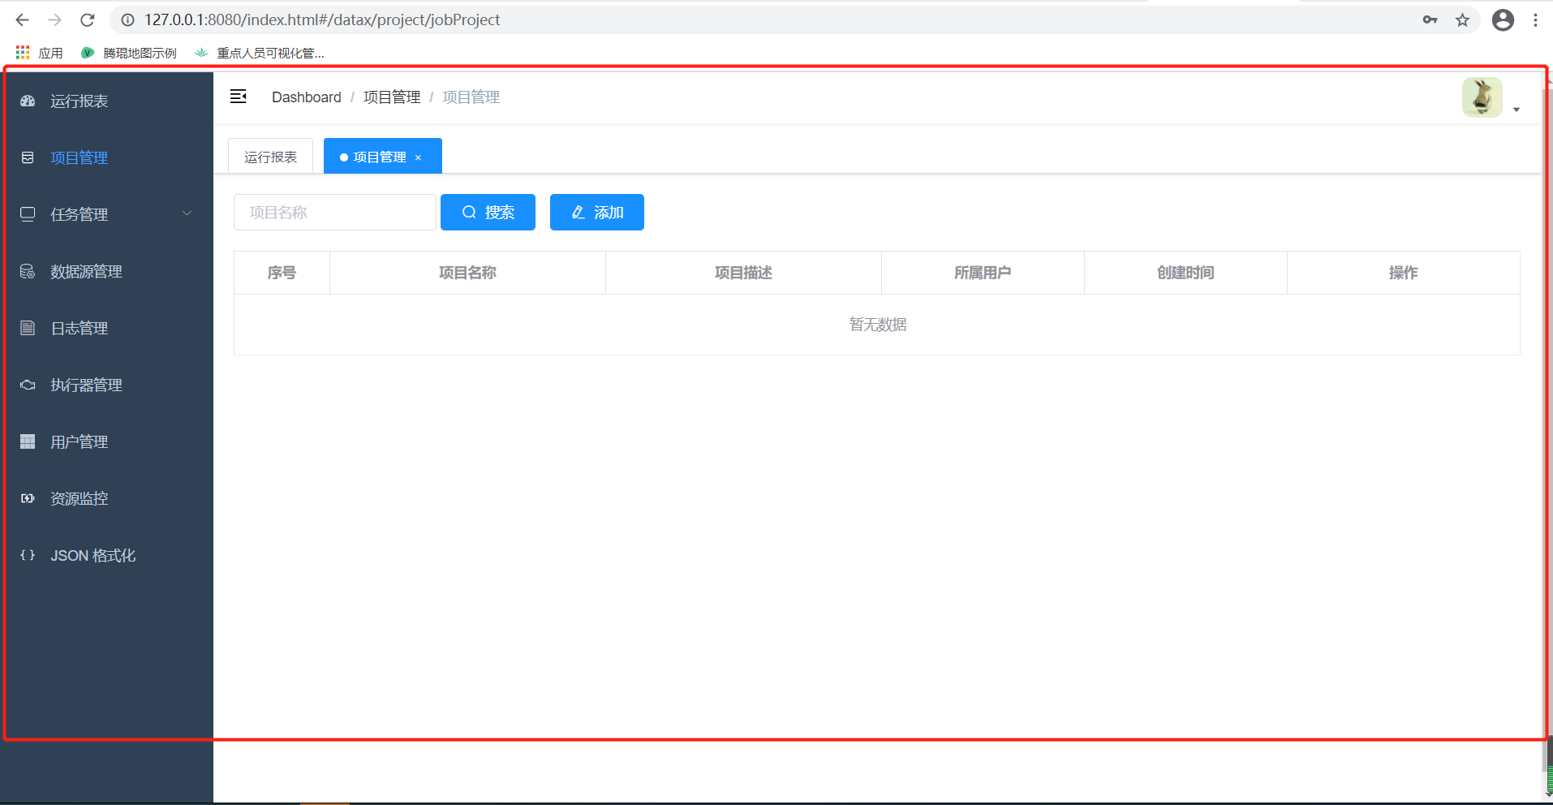This screenshot has height=805, width=1553.
Task: Select the 运行报表 dashboard icon in sidebar
Action: (x=27, y=101)
